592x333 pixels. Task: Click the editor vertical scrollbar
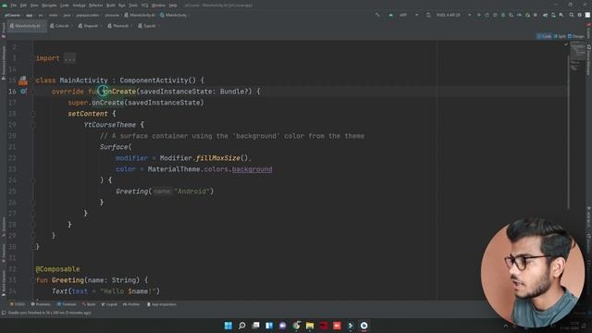point(568,132)
